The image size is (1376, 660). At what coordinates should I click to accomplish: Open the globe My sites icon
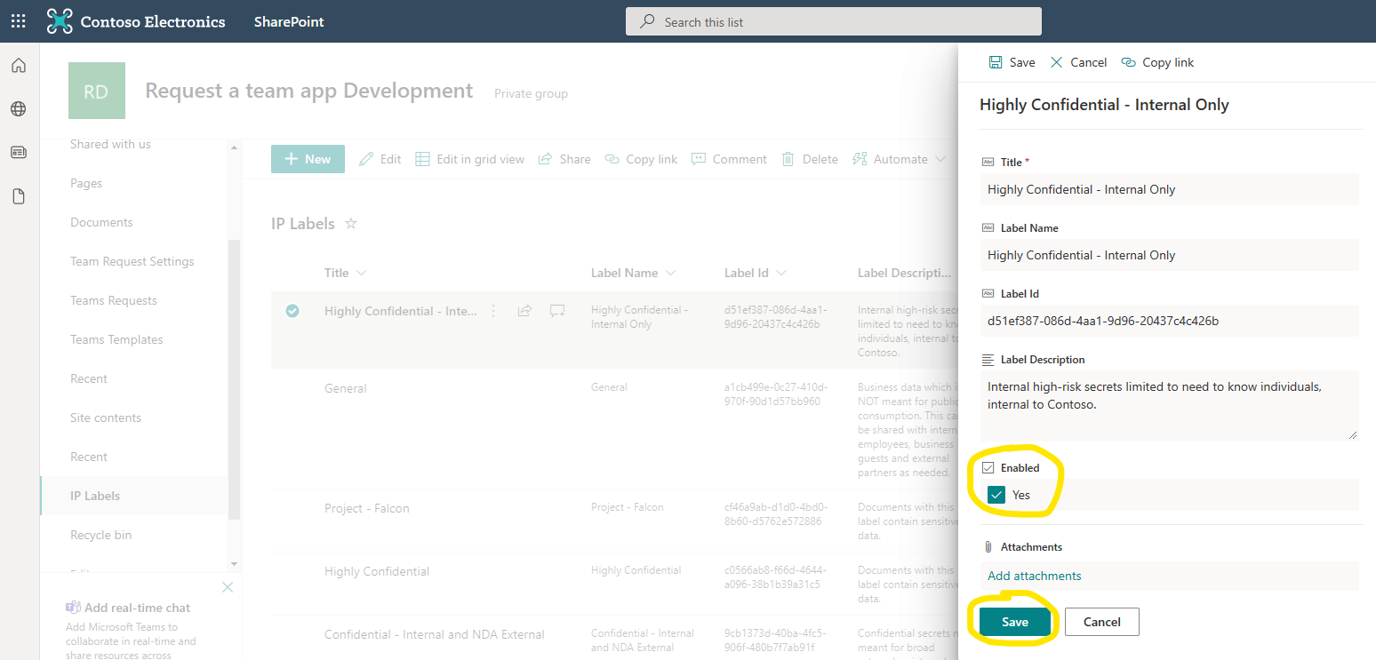(19, 109)
